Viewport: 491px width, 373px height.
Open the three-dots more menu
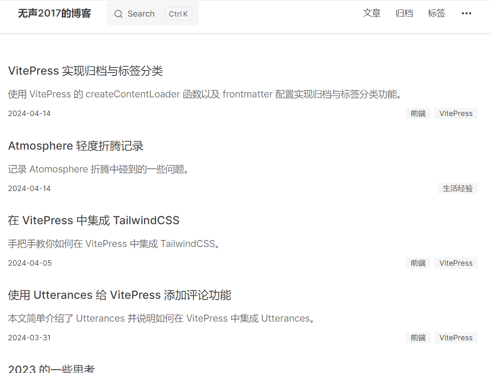coord(466,13)
